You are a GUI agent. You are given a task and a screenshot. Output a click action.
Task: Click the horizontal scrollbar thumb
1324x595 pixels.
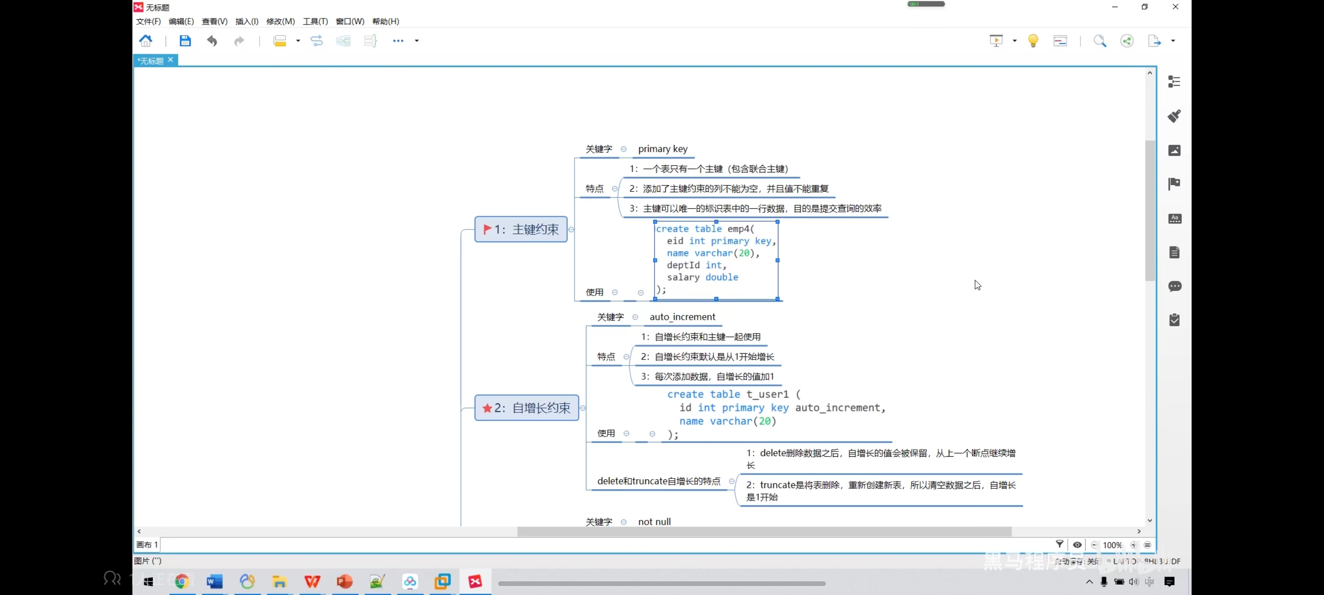[x=764, y=531]
